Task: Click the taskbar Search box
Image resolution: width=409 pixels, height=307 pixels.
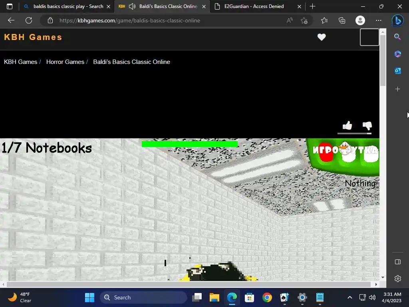Action: 143,297
